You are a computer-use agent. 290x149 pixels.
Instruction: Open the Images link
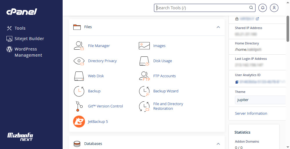point(159,46)
